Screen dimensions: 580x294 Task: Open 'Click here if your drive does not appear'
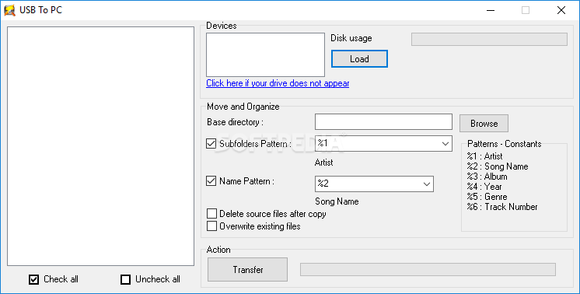click(278, 83)
